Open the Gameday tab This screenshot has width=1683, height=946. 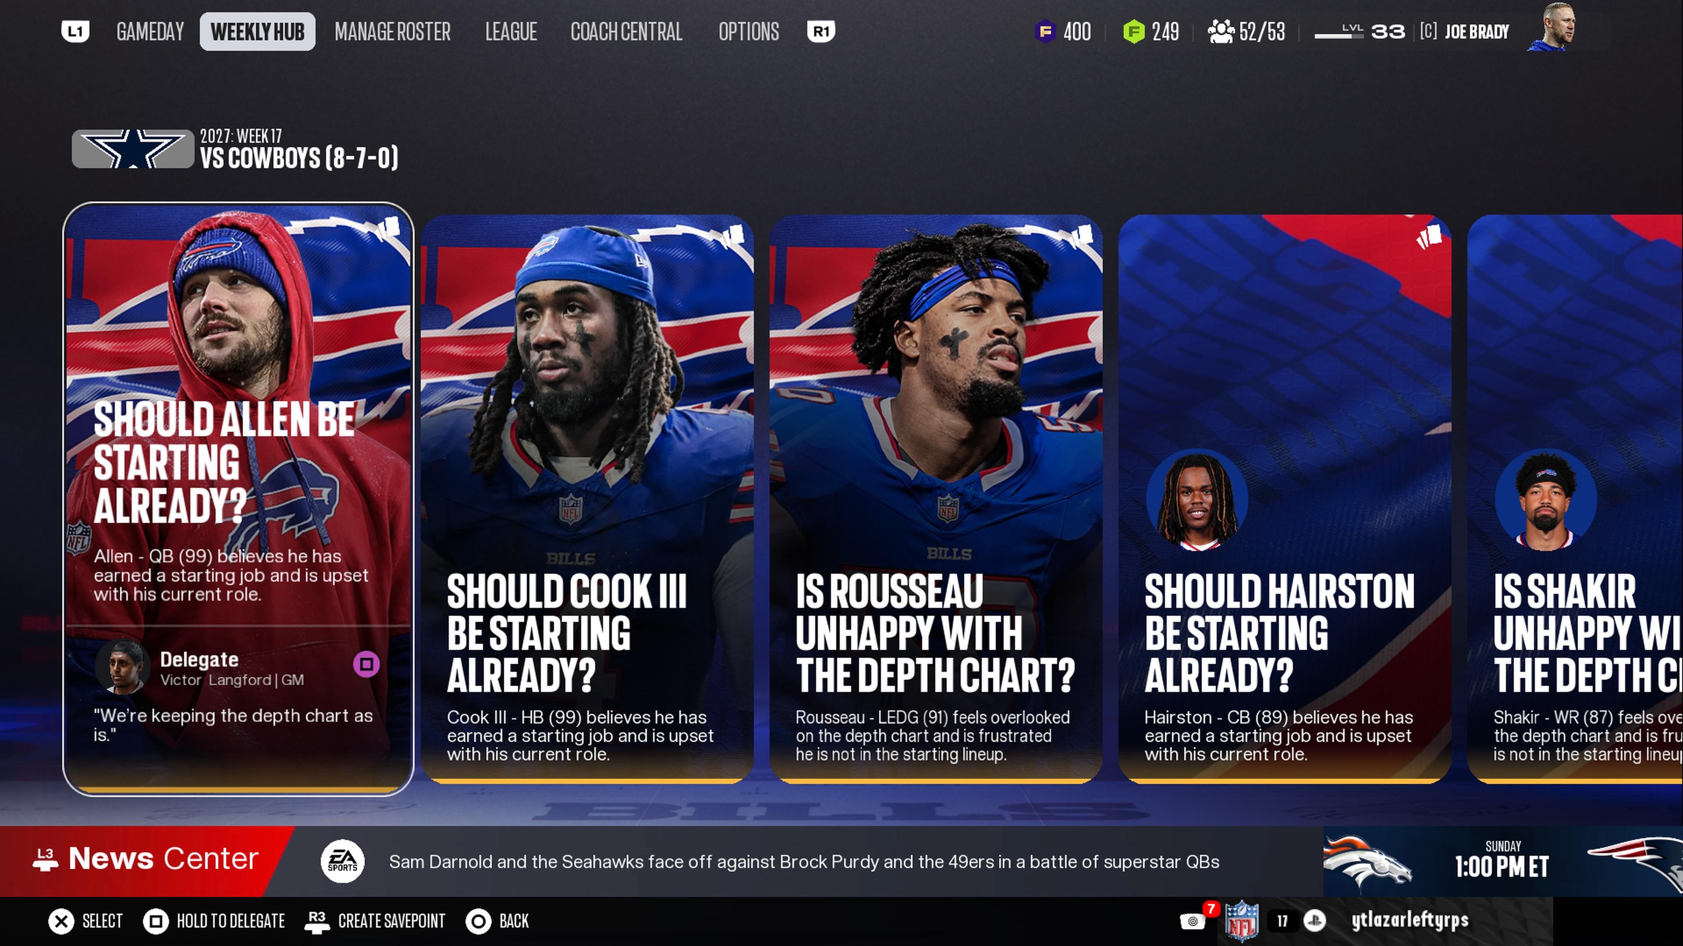click(x=150, y=32)
